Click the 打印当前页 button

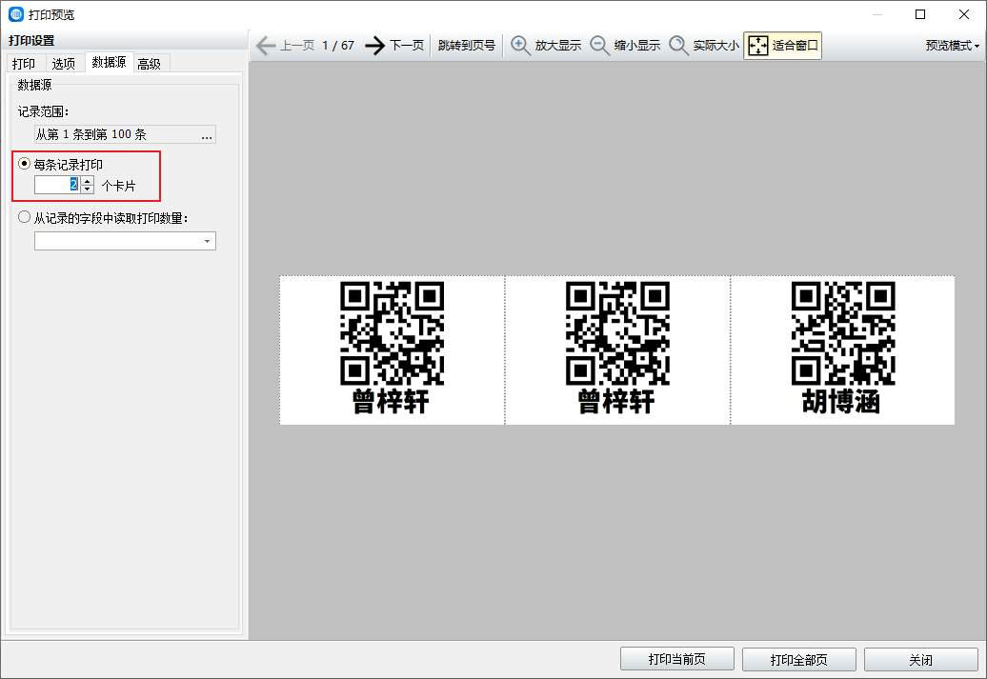coord(677,660)
